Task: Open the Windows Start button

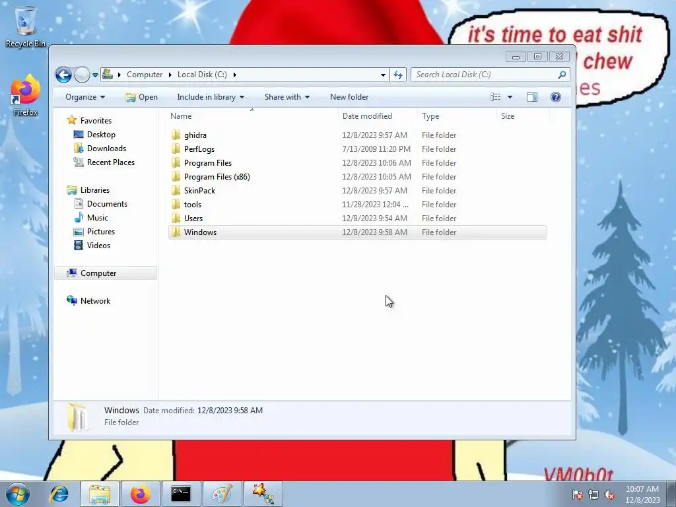Action: click(x=18, y=494)
